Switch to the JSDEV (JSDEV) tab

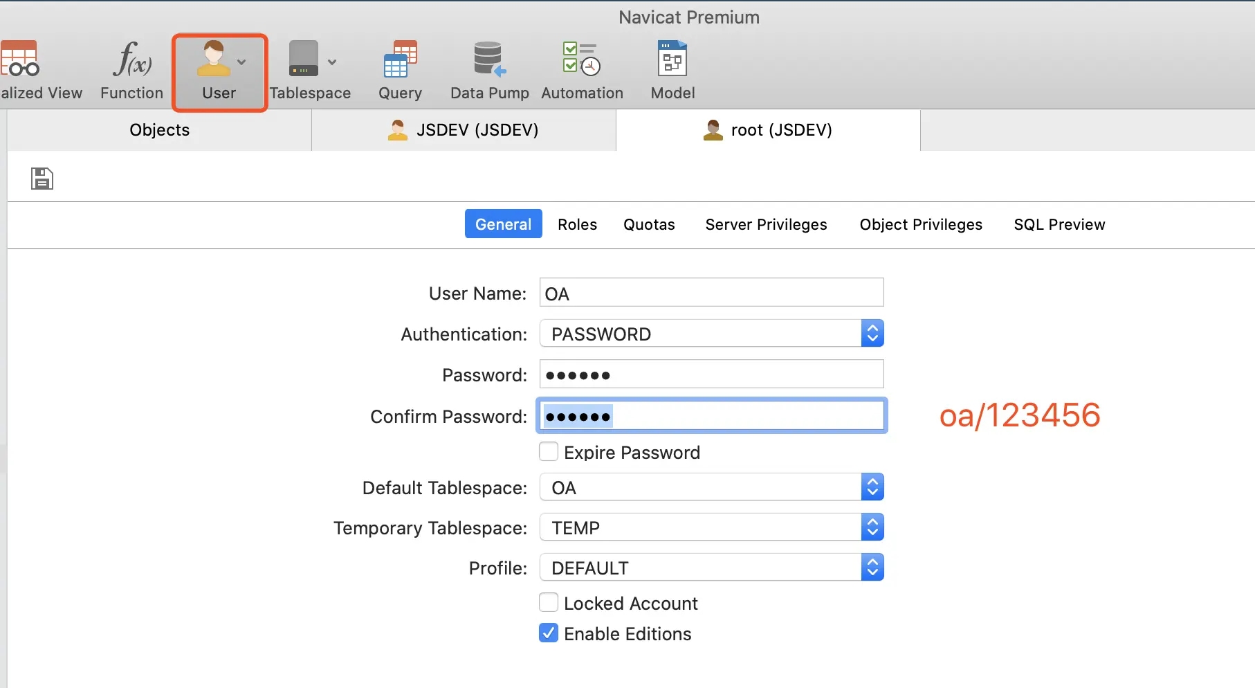click(464, 130)
